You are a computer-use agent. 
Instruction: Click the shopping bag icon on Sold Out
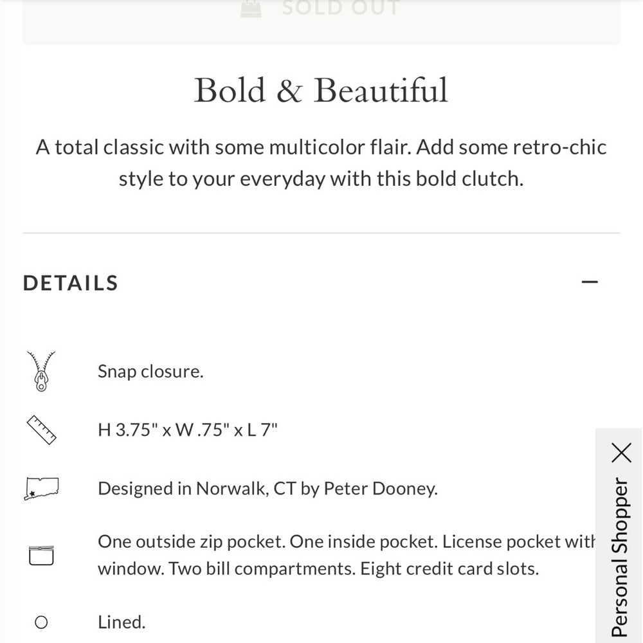coord(251,8)
